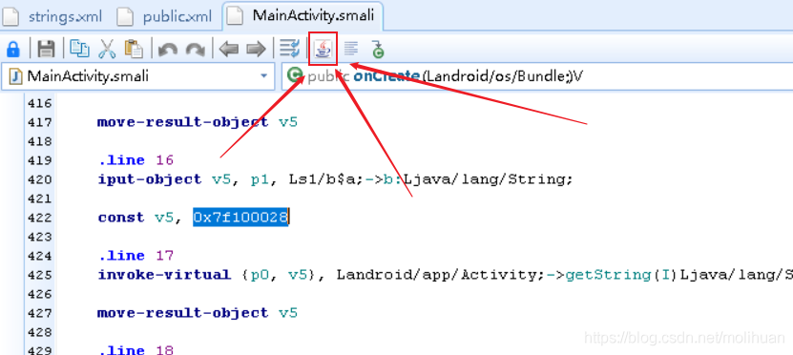This screenshot has height=355, width=793.
Task: Paste from clipboard icon
Action: pyautogui.click(x=134, y=49)
